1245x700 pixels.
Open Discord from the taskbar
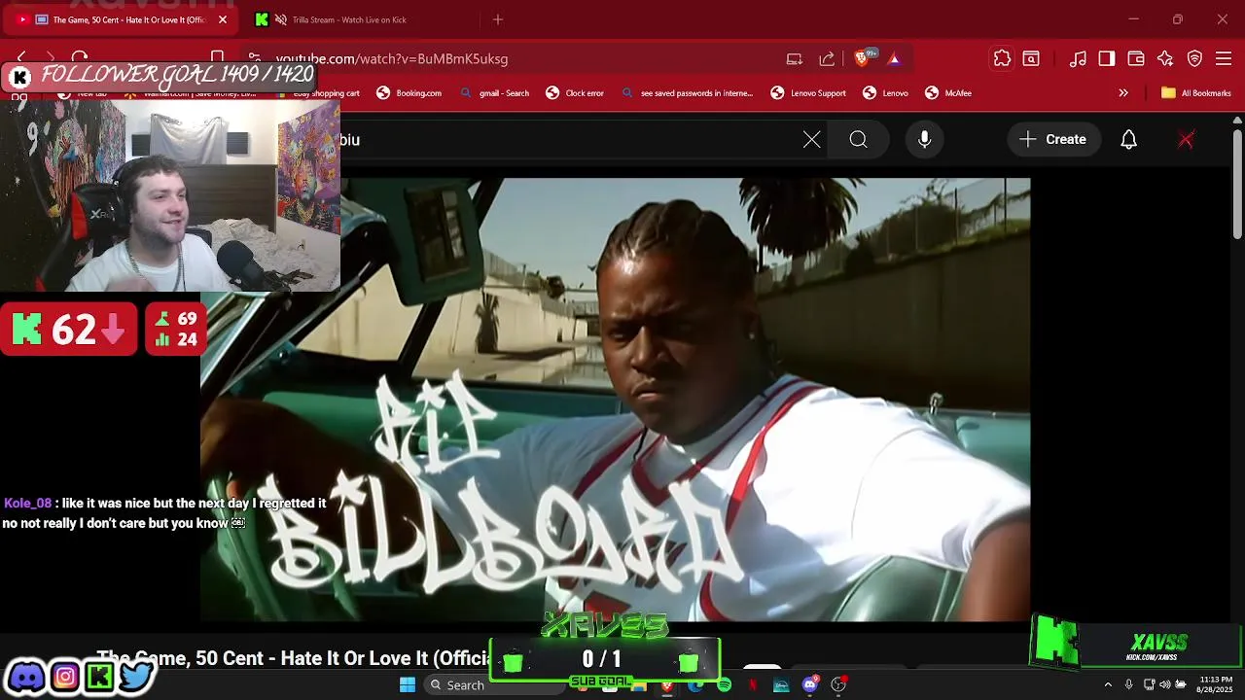[x=810, y=685]
